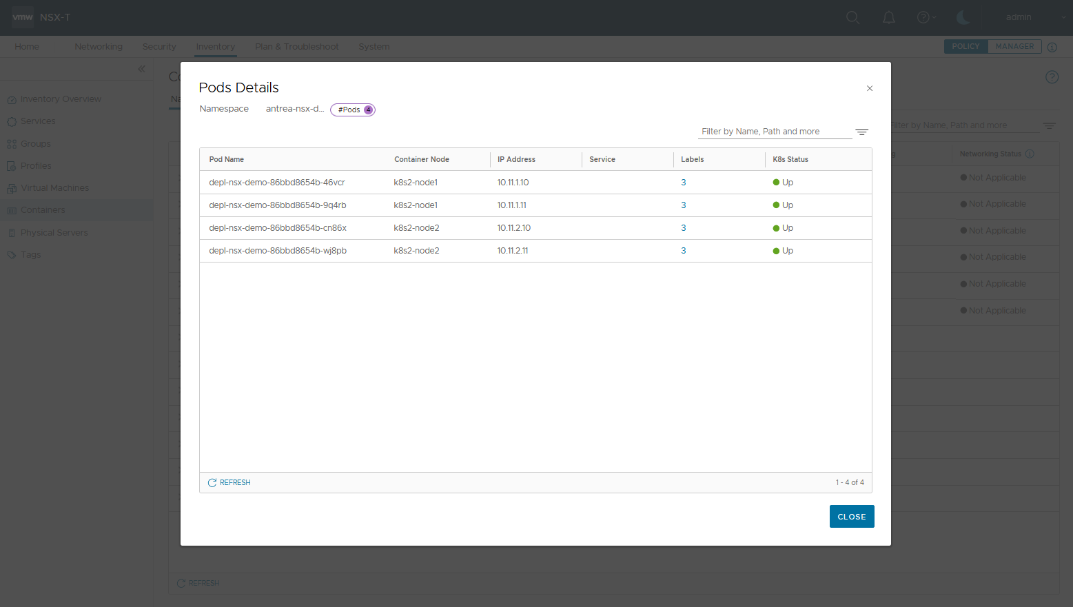Open labels link for pod ending 9q4rb
The width and height of the screenshot is (1073, 607).
click(x=684, y=205)
